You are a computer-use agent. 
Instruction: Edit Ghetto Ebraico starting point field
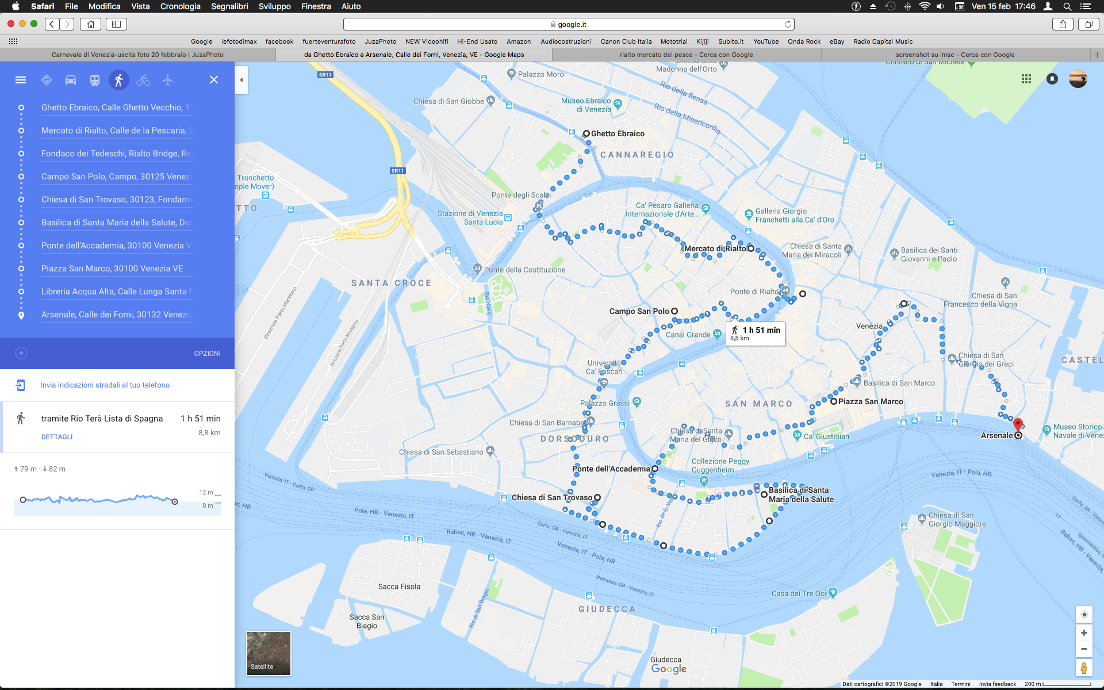click(x=117, y=108)
